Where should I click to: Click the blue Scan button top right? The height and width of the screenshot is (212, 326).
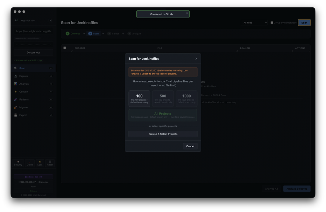tap(304, 23)
